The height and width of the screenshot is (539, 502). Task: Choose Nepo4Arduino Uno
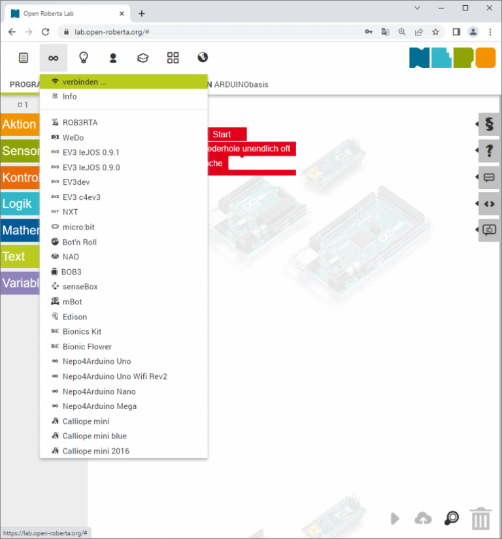click(x=124, y=362)
